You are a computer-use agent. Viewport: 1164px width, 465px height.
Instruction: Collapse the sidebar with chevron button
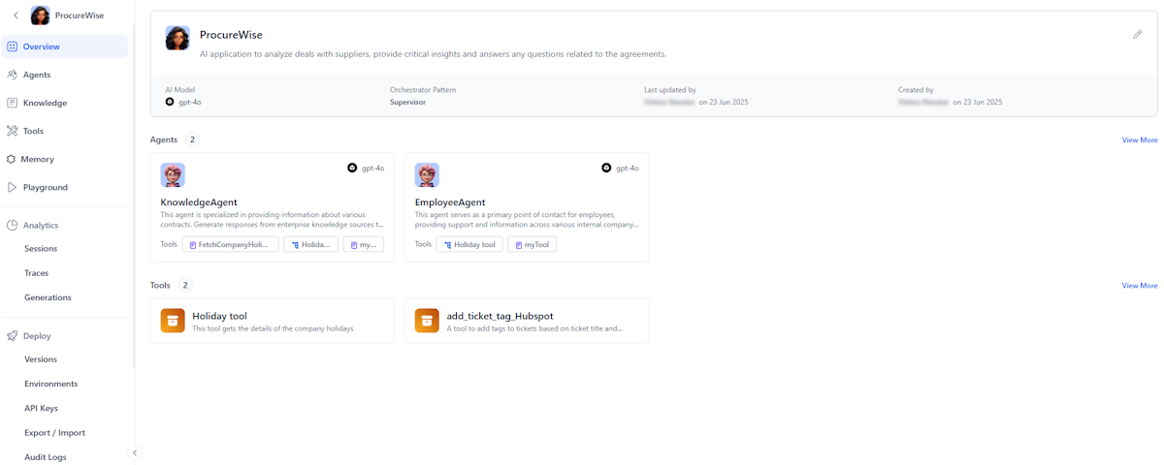click(x=135, y=452)
